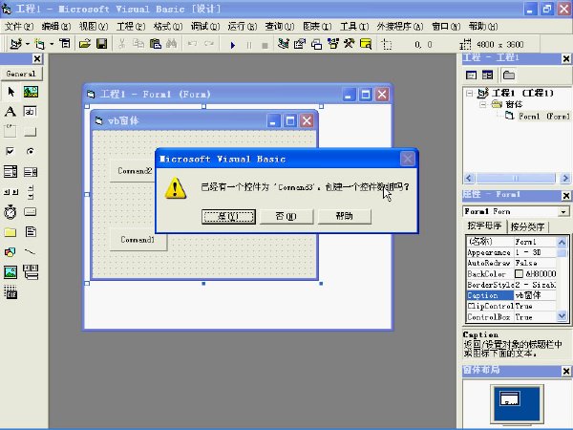Select the Line control tool
Screen dimensions: 573x430
[x=31, y=252]
